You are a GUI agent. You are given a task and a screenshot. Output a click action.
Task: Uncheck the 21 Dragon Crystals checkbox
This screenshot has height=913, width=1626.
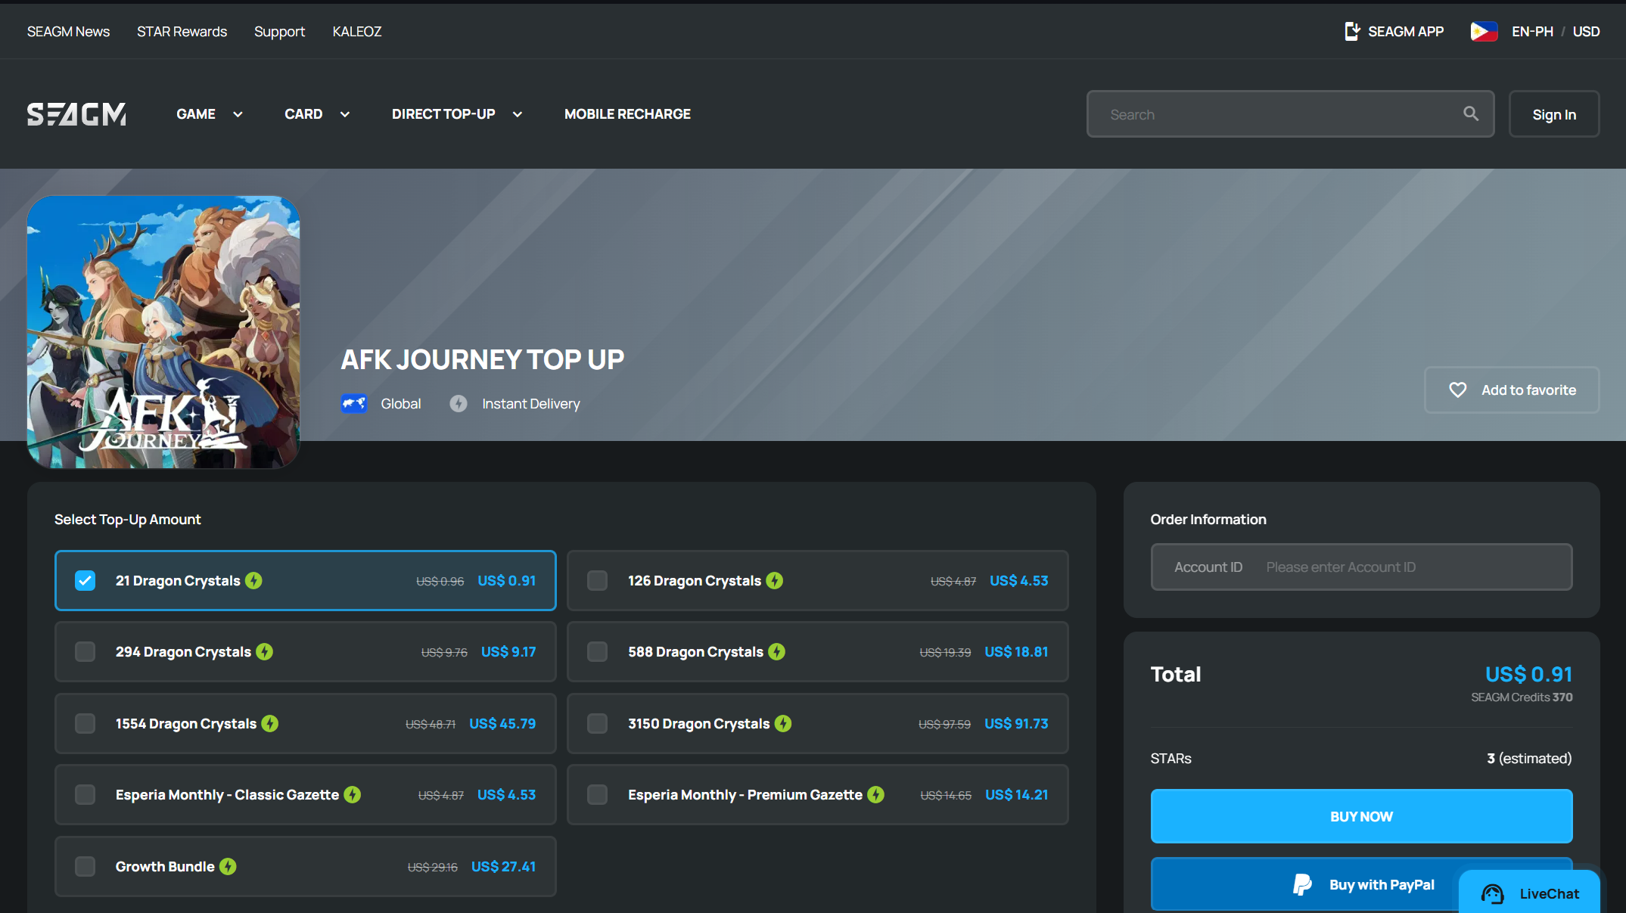tap(85, 580)
